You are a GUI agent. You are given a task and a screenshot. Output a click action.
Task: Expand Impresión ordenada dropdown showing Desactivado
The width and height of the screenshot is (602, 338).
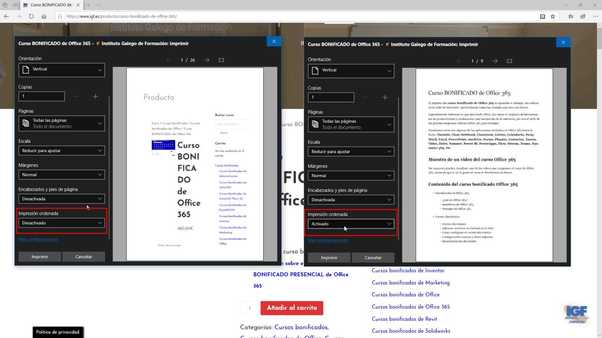[62, 223]
